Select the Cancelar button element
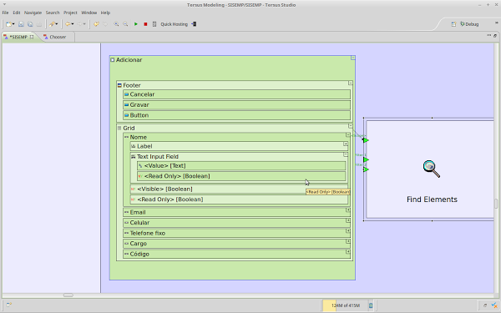501x313 pixels. [x=237, y=94]
